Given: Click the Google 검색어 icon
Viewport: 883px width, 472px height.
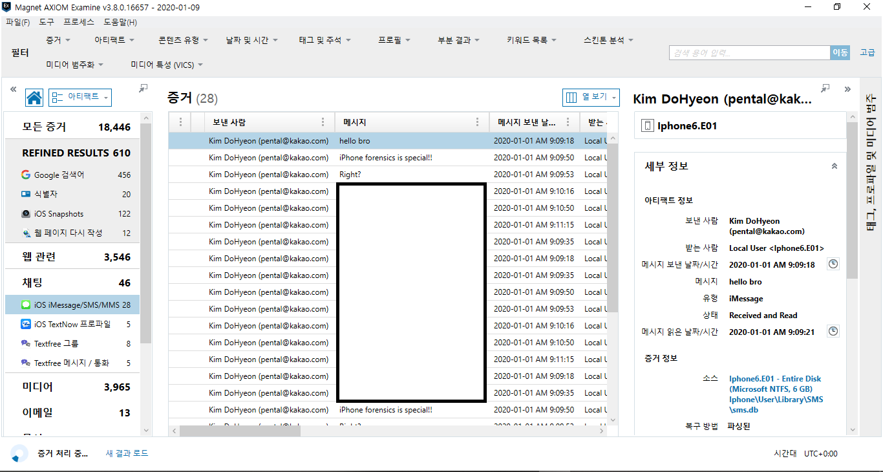Looking at the screenshot, I should point(26,175).
